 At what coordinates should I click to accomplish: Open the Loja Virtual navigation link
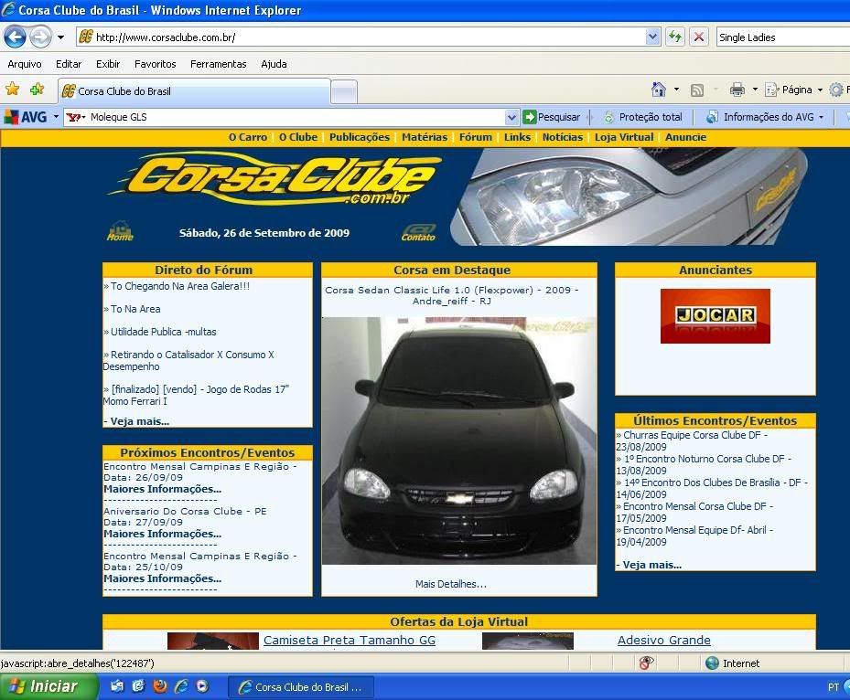point(624,137)
